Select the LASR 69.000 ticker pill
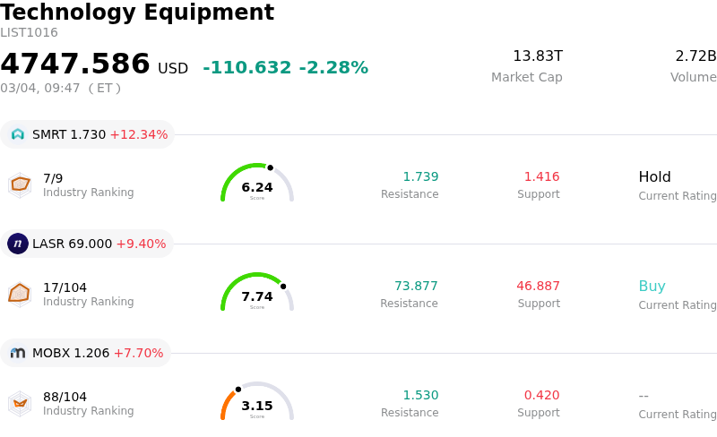The image size is (717, 437). 88,244
